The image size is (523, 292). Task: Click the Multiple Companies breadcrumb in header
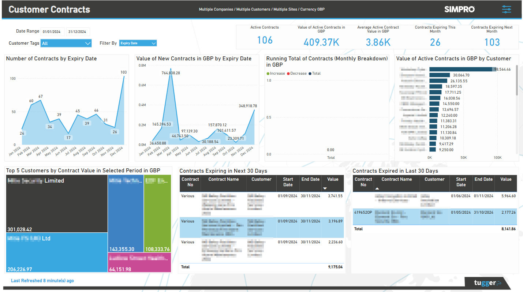[215, 10]
